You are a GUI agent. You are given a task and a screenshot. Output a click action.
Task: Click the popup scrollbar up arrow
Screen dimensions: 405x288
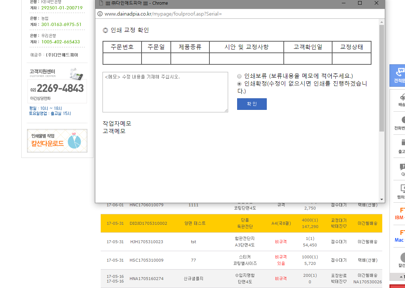tap(382, 22)
